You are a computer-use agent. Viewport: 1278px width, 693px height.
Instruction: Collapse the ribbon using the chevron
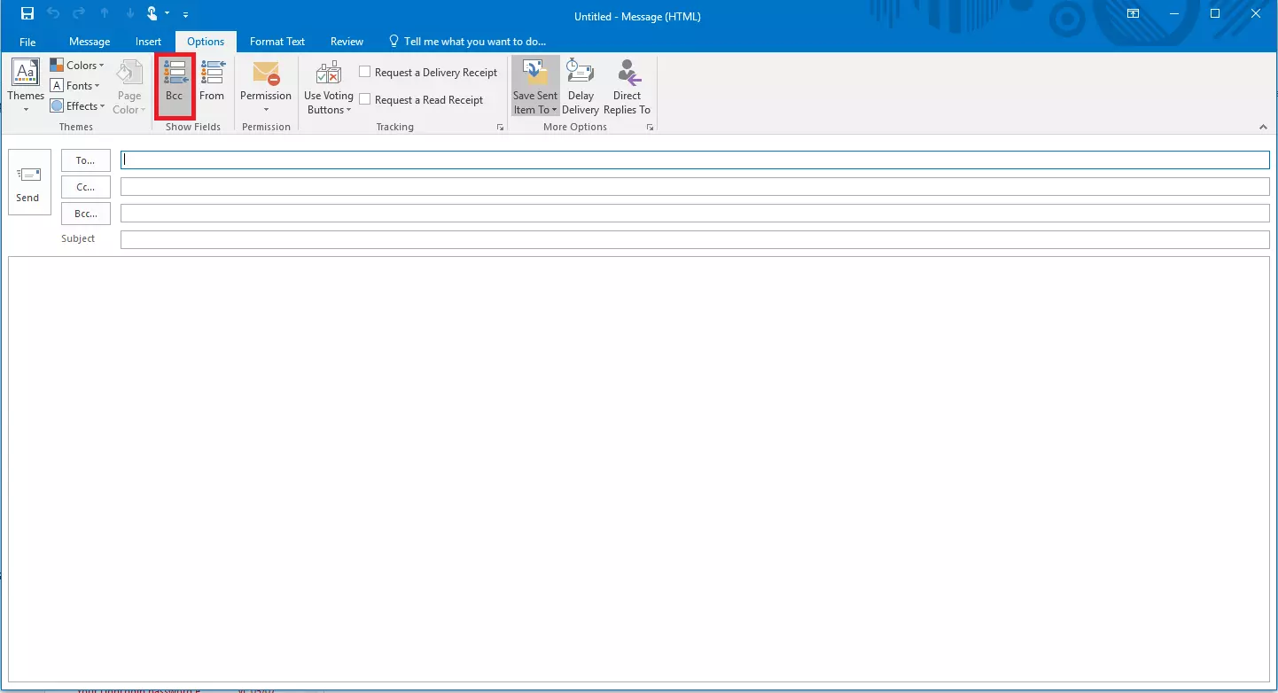[x=1263, y=126]
